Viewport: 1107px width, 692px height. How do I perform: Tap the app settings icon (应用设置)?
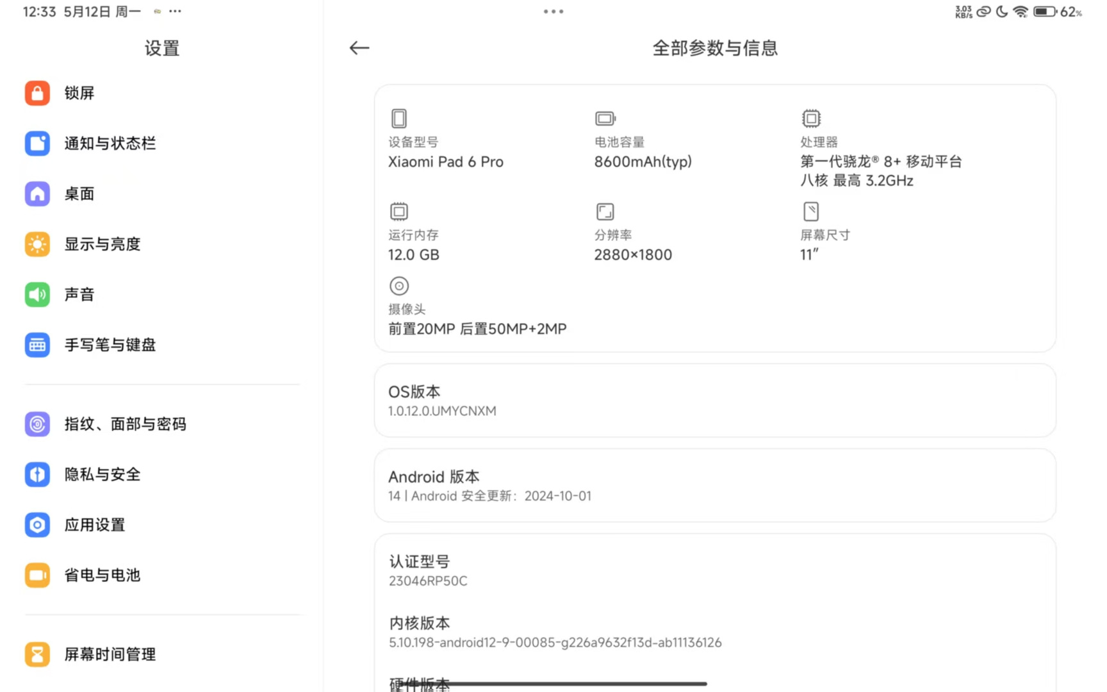pos(37,525)
